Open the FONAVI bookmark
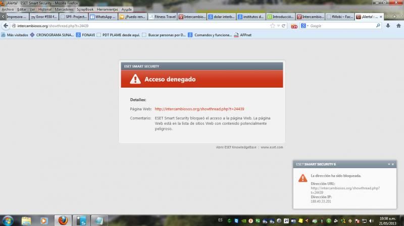This screenshot has width=404, height=226. click(x=85, y=35)
